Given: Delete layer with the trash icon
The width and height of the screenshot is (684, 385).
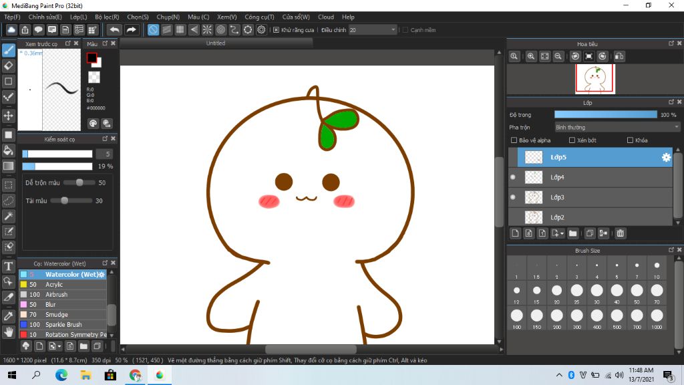Looking at the screenshot, I should tap(621, 233).
